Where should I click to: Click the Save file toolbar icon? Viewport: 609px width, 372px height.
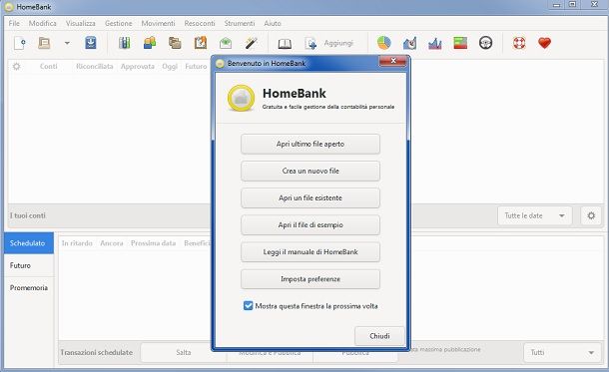[91, 43]
